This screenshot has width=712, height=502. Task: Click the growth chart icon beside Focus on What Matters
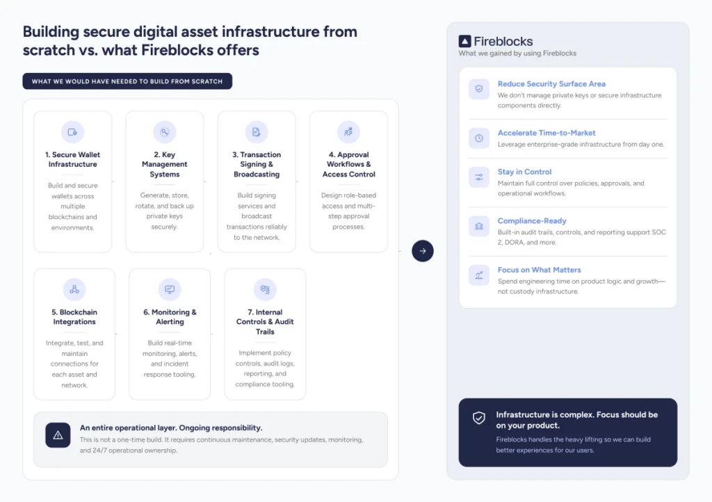479,275
